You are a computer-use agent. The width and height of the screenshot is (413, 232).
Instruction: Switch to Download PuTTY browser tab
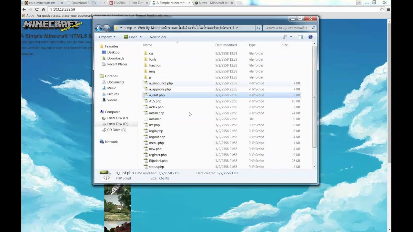click(86, 3)
